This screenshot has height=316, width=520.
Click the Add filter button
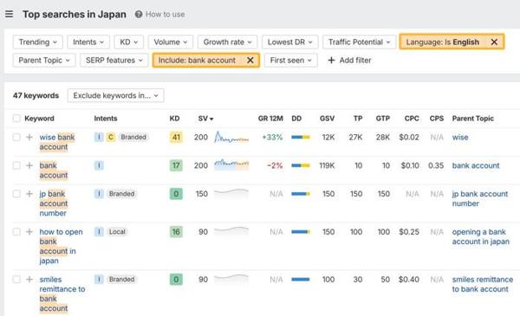tap(349, 61)
